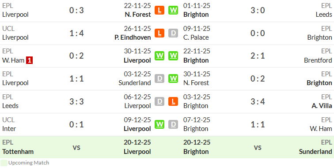
Task: Click the vs label for Tottenham–Liverpool
Action: 76,147
